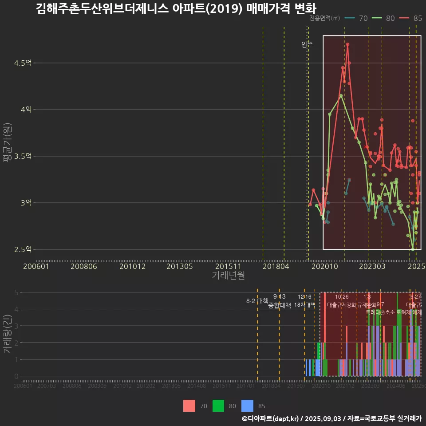The width and height of the screenshot is (426, 426).
Task: Click the '8·2 대책' policy marker label
Action: [x=257, y=301]
